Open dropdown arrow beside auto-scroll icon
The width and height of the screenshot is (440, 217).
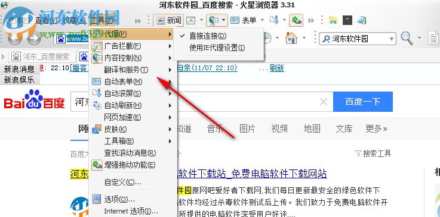[284, 20]
